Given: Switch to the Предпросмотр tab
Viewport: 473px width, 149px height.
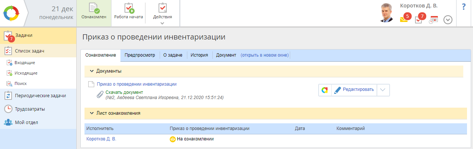Looking at the screenshot, I should point(140,55).
